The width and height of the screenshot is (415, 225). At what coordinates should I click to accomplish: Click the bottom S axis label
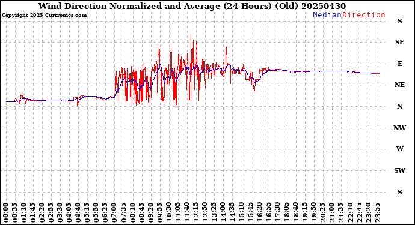pyautogui.click(x=399, y=192)
